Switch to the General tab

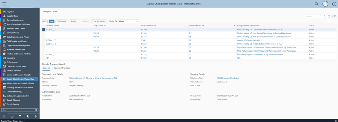click(46, 68)
